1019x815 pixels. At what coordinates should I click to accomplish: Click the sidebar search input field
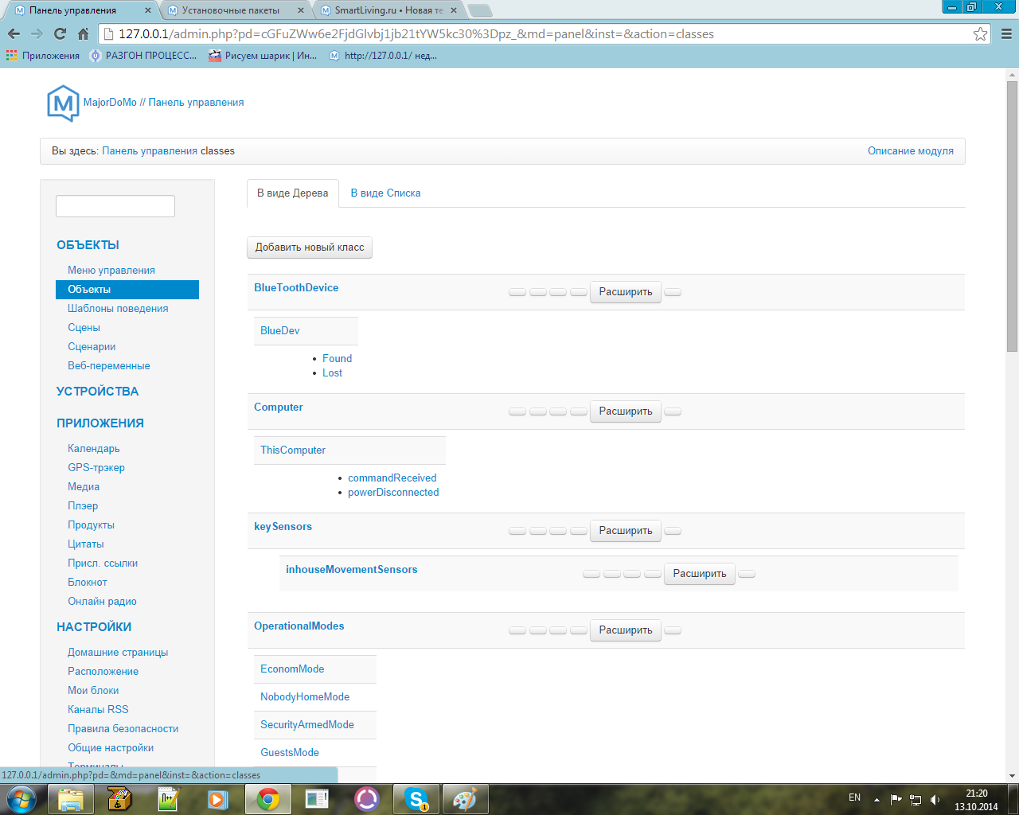pos(115,206)
